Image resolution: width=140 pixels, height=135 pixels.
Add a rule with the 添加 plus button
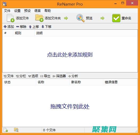coord(9,27)
